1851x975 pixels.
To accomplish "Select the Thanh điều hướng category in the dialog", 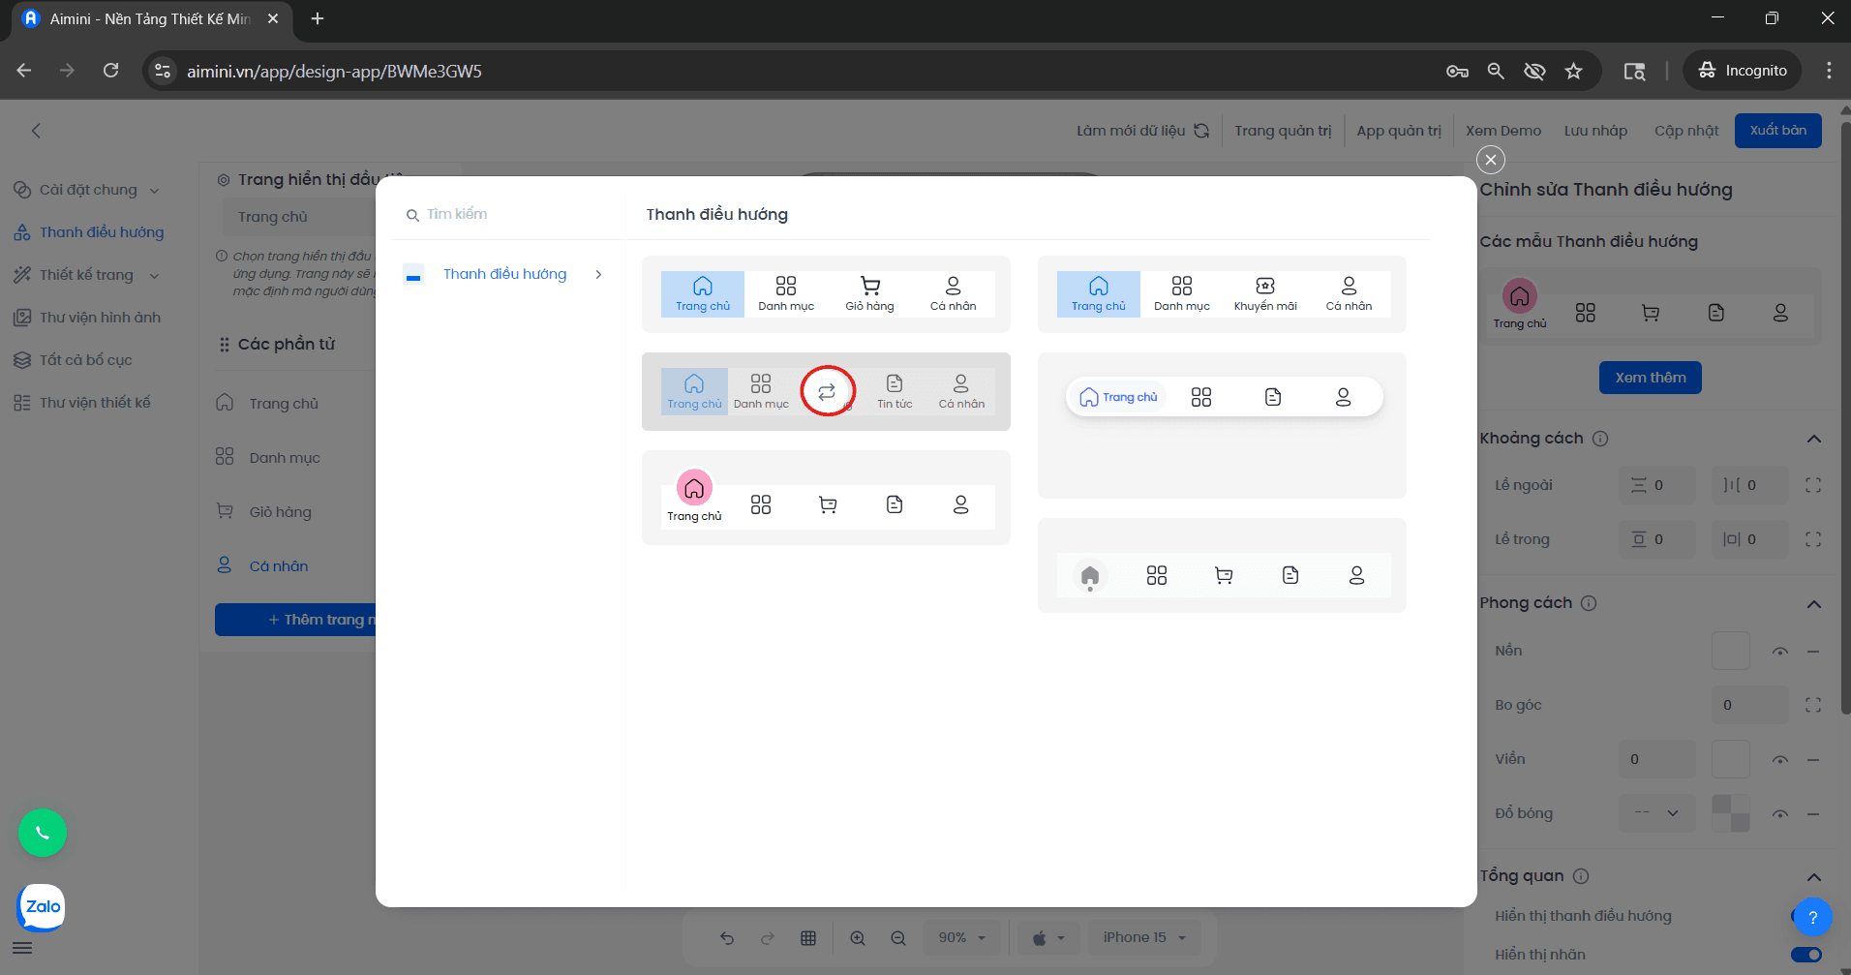I will point(504,274).
